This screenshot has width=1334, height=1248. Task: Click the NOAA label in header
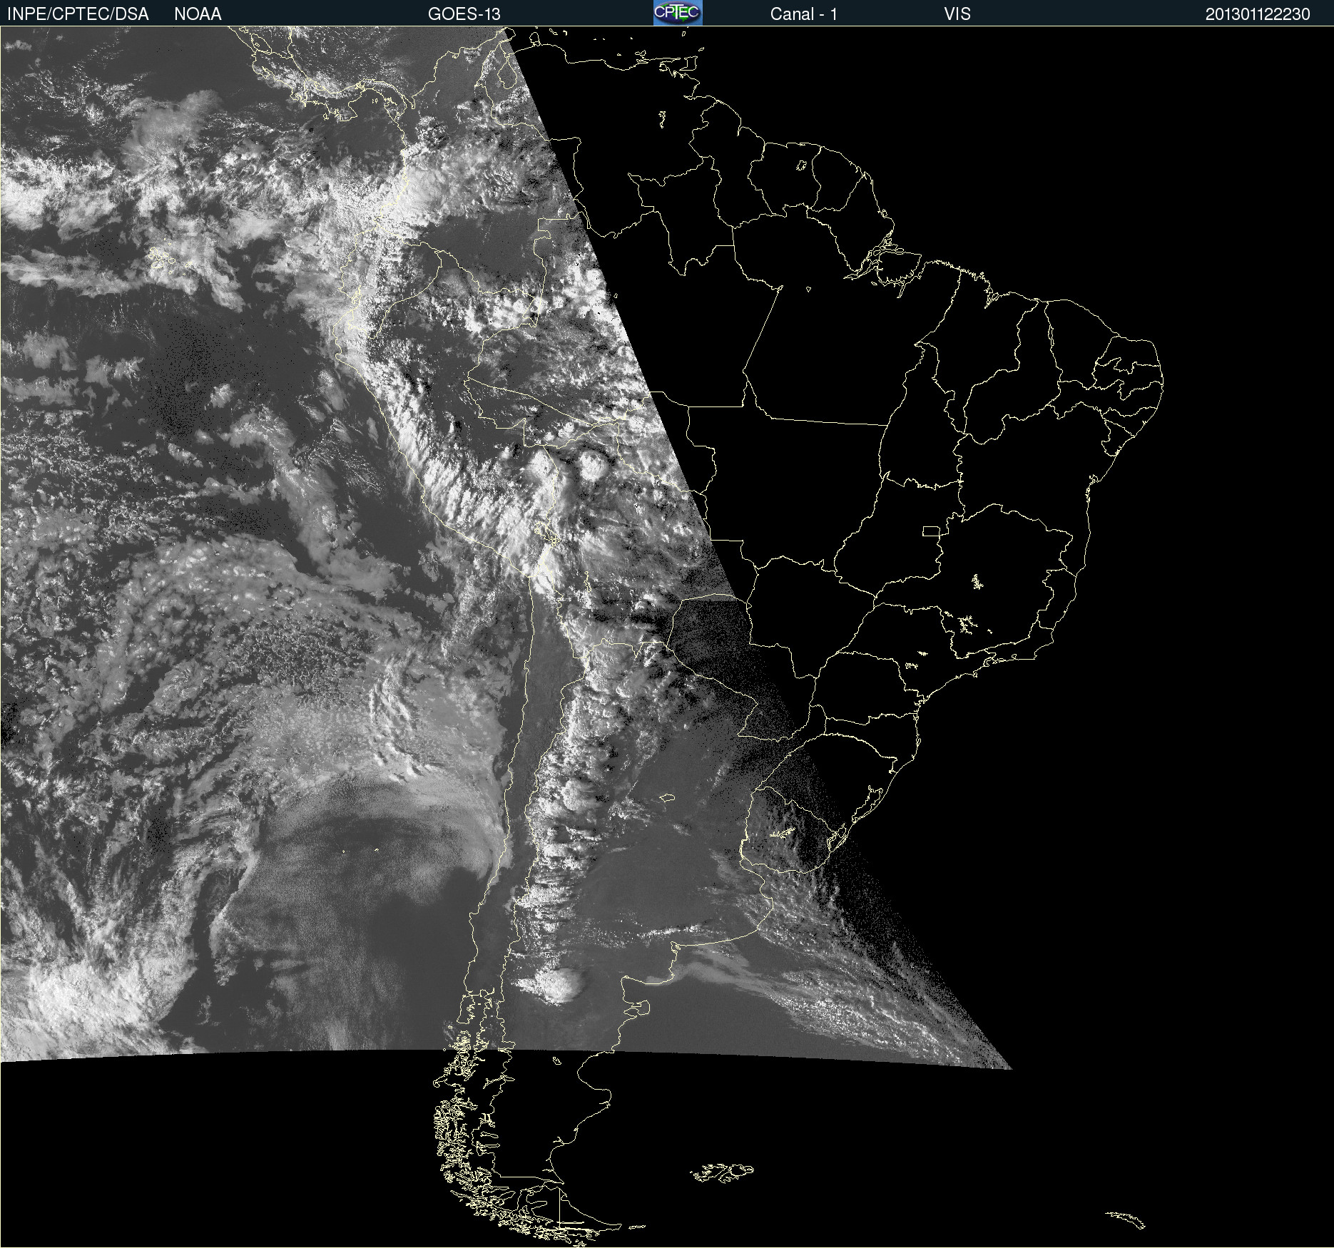pos(198,14)
